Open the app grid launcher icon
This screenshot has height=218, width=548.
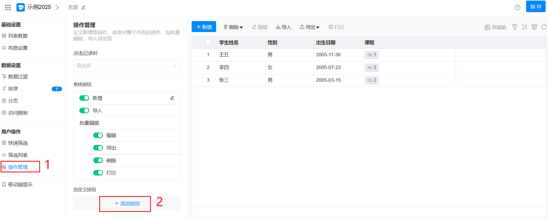(8, 8)
